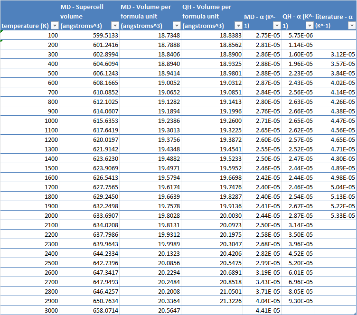Select MD α cell 4.41E-05

pos(262,310)
